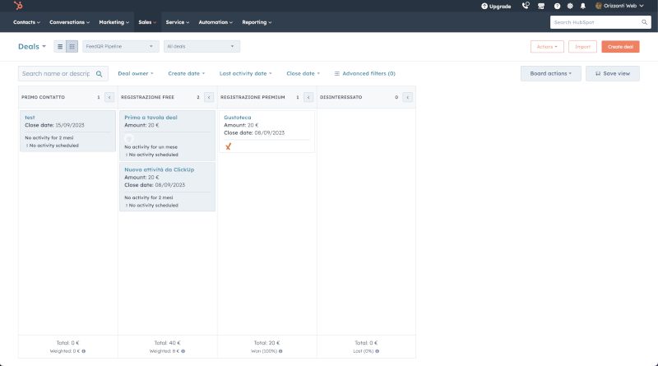Image resolution: width=658 pixels, height=366 pixels.
Task: Click the deal search magnifier icon
Action: [99, 74]
